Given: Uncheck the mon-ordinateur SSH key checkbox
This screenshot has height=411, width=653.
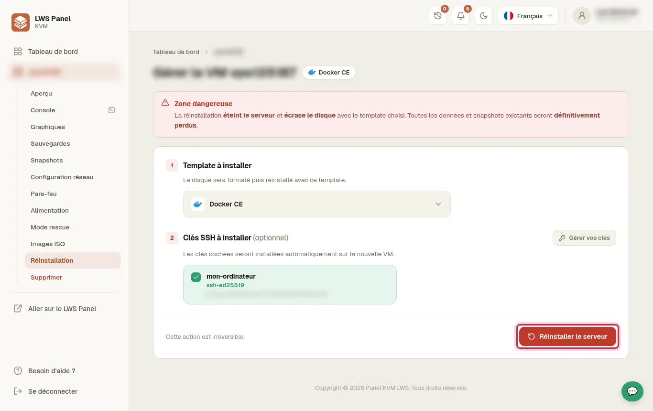Looking at the screenshot, I should pyautogui.click(x=196, y=277).
